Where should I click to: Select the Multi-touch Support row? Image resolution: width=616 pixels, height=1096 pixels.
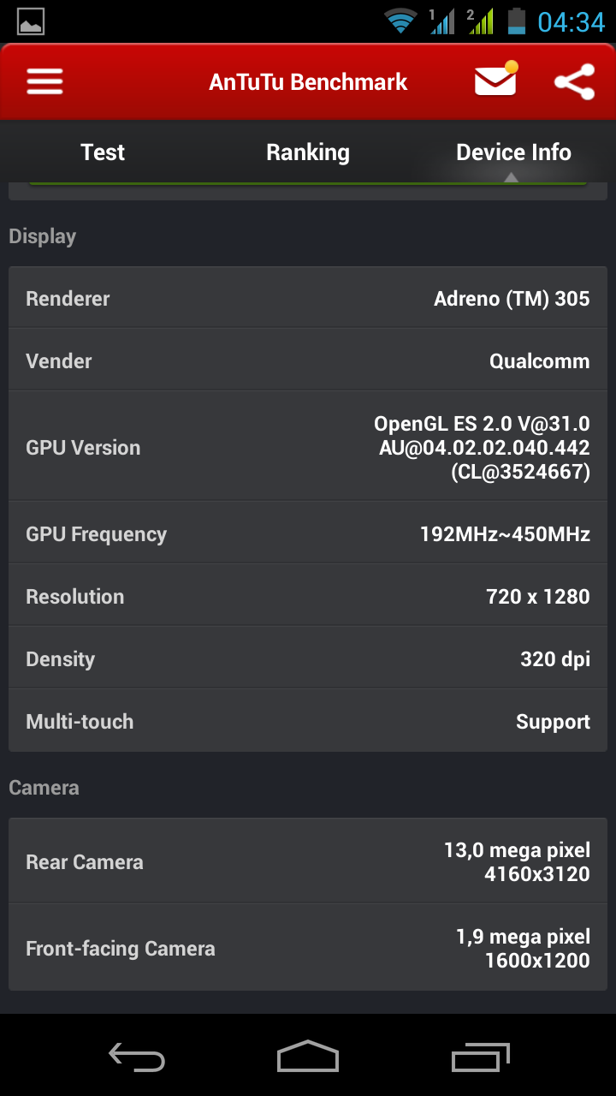(308, 722)
